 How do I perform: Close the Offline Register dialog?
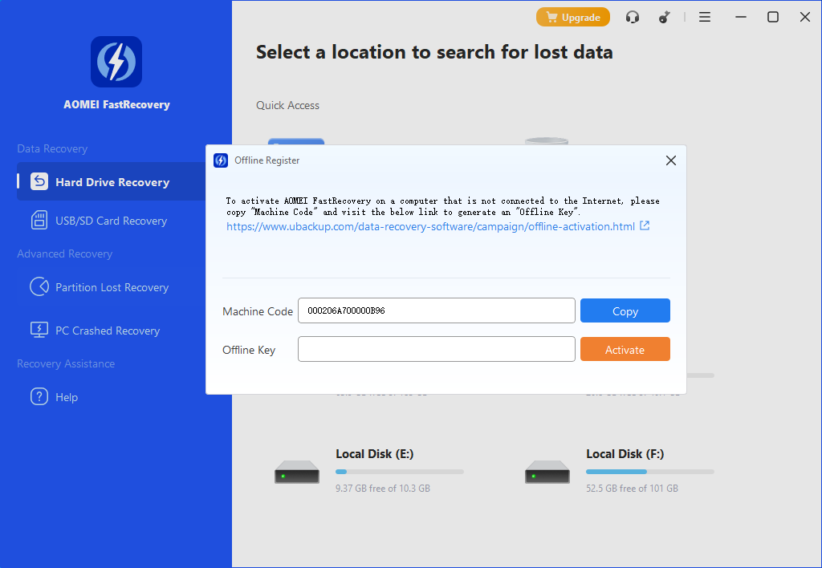671,160
